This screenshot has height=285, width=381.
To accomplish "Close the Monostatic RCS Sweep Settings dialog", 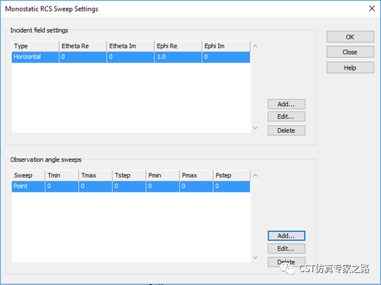I will coord(372,8).
